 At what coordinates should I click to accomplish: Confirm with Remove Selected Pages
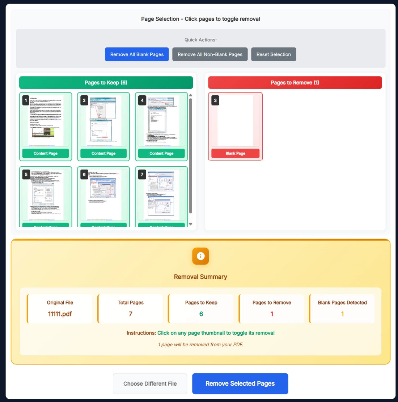pos(240,383)
